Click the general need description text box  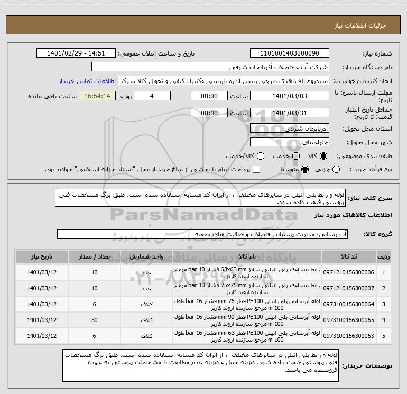(200, 198)
